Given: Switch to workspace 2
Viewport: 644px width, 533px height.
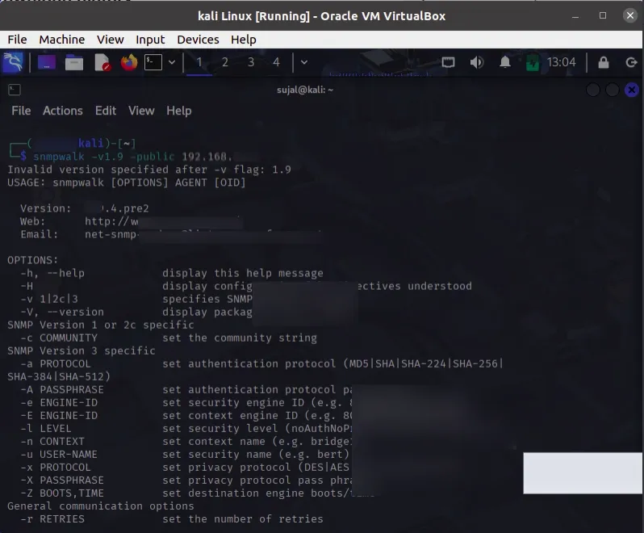Looking at the screenshot, I should coord(225,62).
